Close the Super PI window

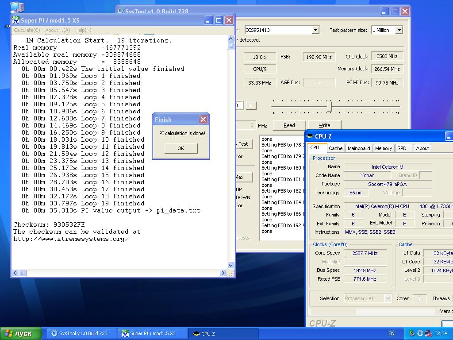point(229,20)
